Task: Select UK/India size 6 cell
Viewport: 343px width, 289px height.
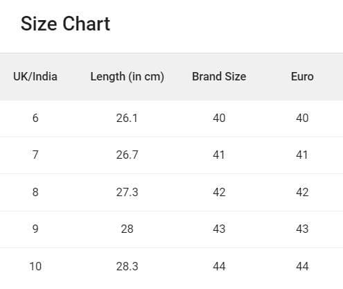Action: 35,118
